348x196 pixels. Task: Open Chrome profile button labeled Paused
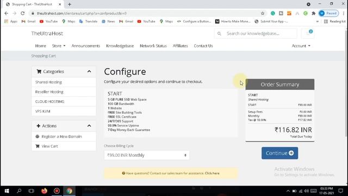click(328, 13)
